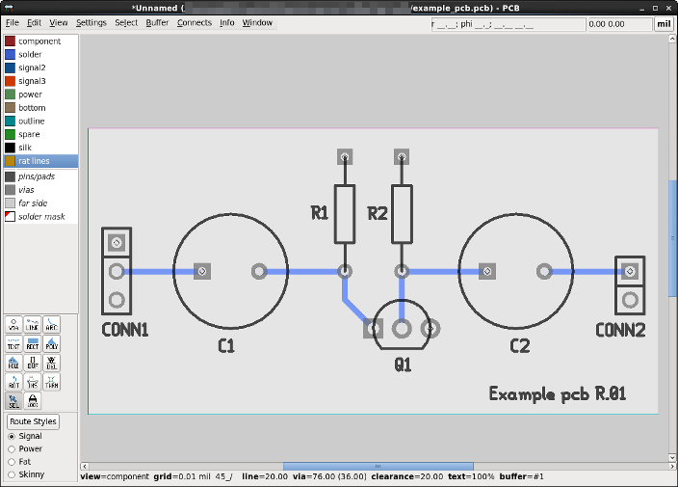Open the Connects menu
The height and width of the screenshot is (487, 678).
(x=195, y=22)
